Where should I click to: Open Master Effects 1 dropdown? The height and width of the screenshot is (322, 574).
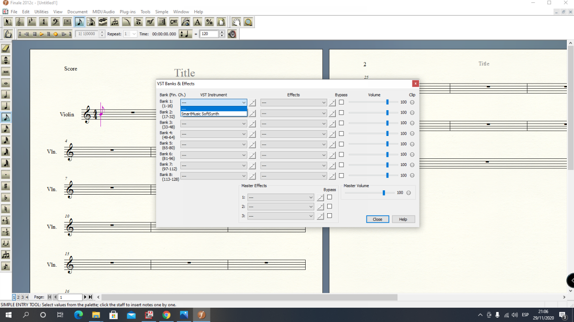click(x=281, y=197)
